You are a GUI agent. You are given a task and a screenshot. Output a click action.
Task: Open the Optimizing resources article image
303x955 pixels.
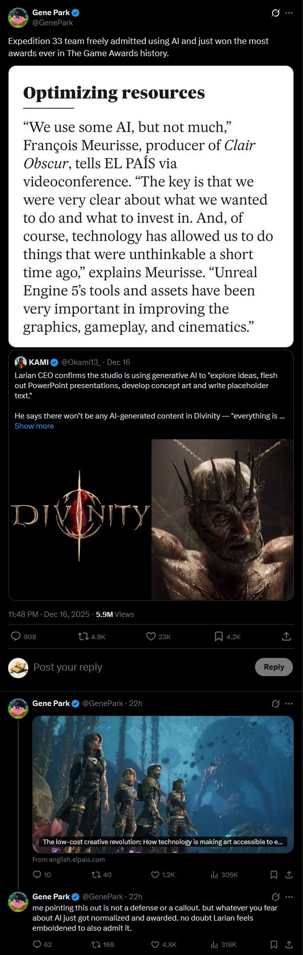pos(151,206)
